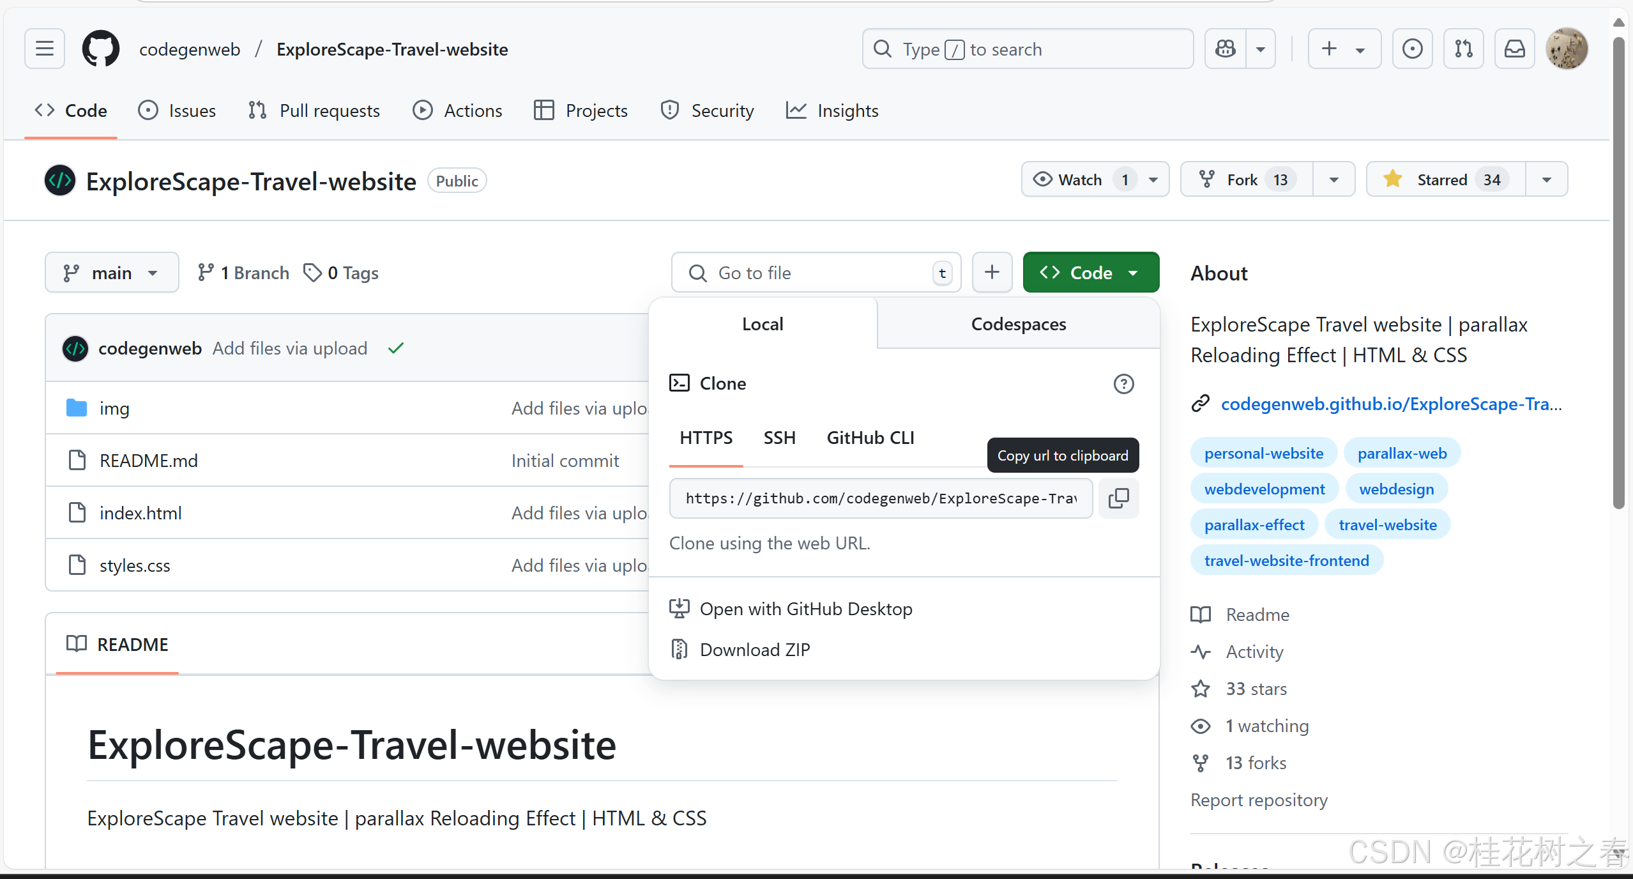
Task: Jump to Readme in About sidebar
Action: [x=1240, y=615]
